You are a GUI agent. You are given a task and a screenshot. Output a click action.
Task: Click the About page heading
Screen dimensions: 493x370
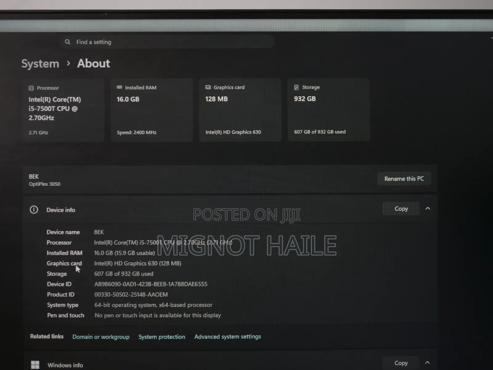(94, 63)
